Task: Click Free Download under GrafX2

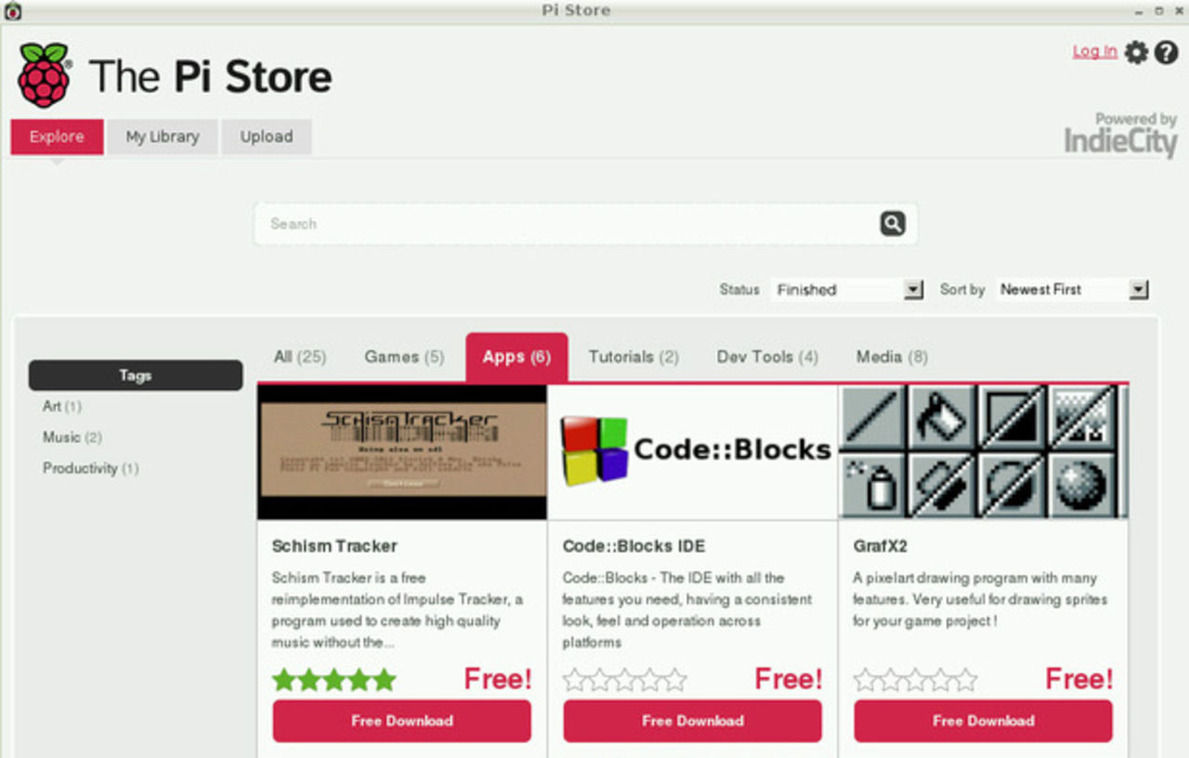Action: [x=983, y=721]
